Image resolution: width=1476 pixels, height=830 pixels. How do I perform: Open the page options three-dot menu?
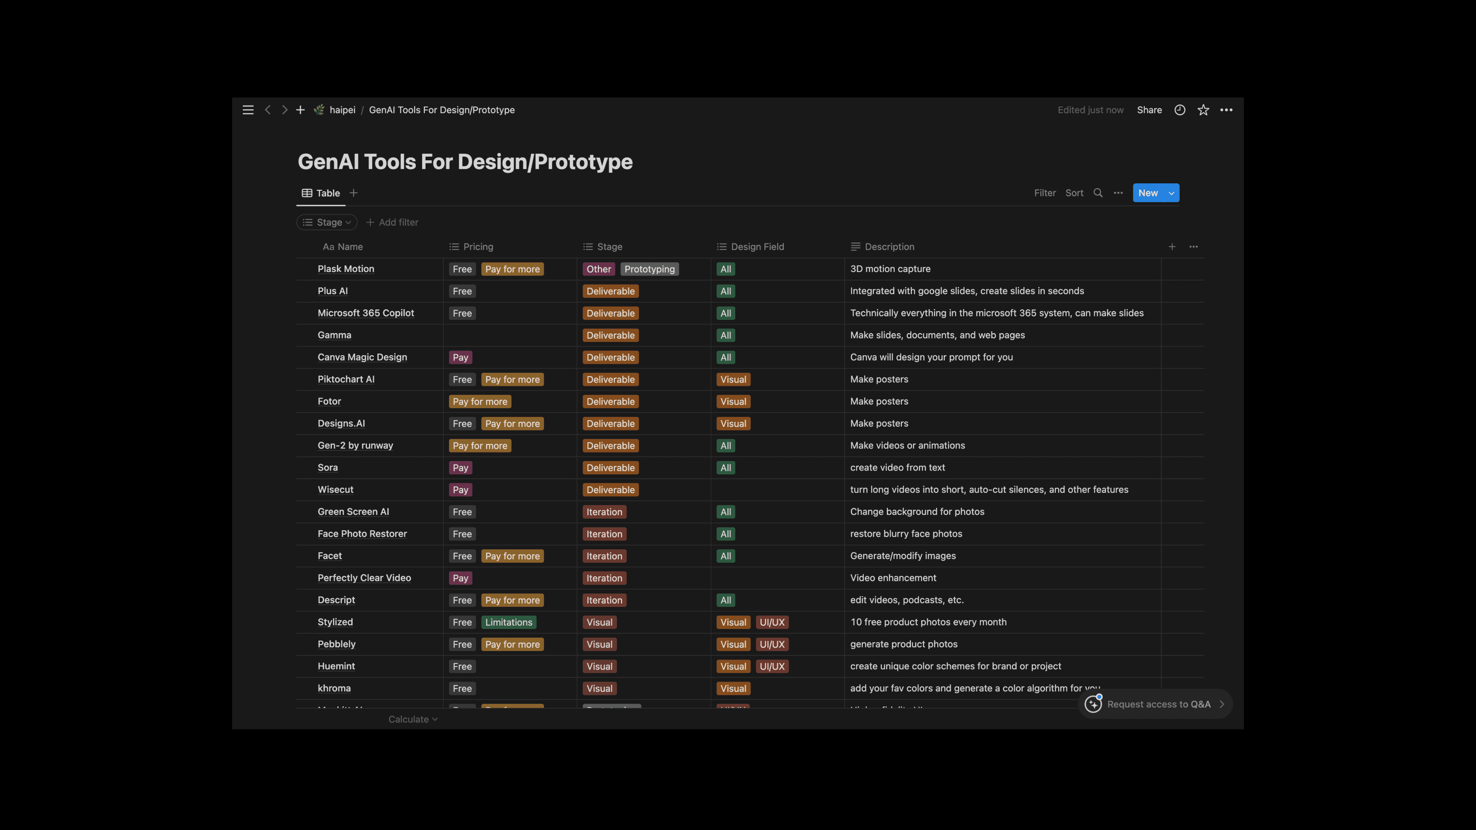(1226, 110)
